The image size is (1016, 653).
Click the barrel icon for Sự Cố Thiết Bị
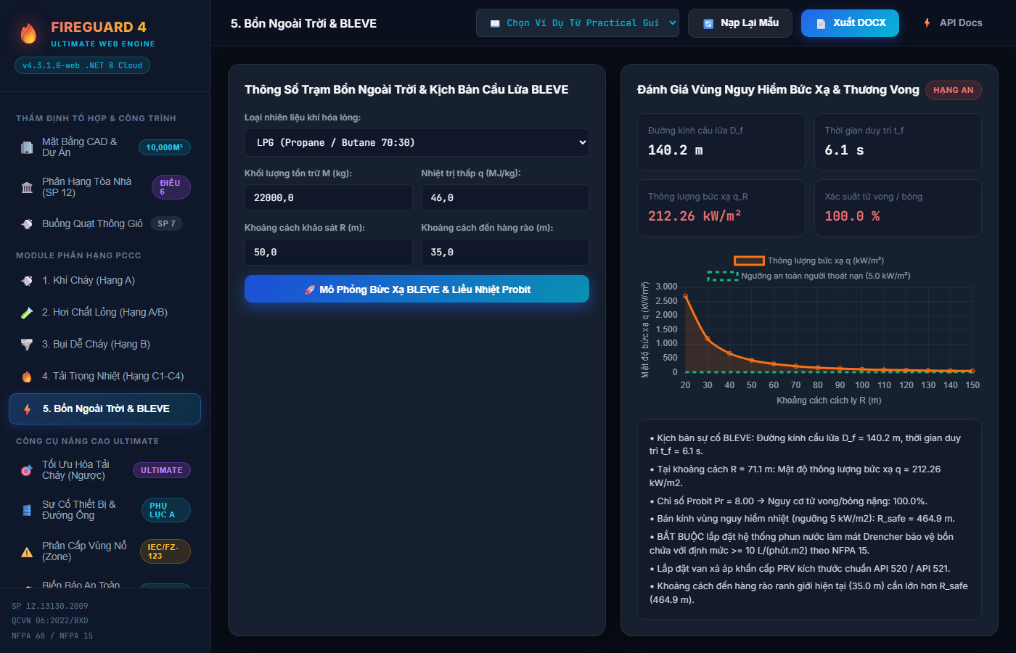point(27,510)
